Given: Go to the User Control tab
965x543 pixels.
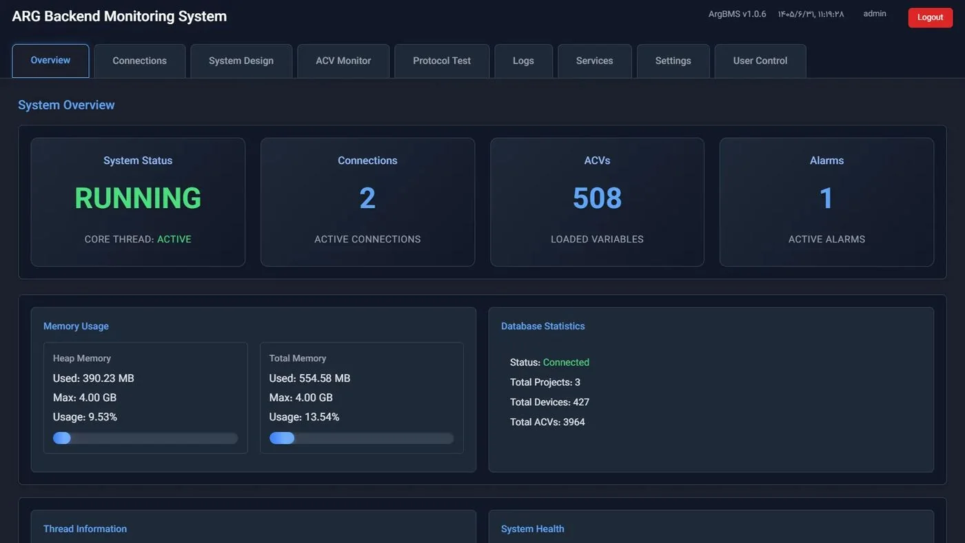Looking at the screenshot, I should (760, 61).
